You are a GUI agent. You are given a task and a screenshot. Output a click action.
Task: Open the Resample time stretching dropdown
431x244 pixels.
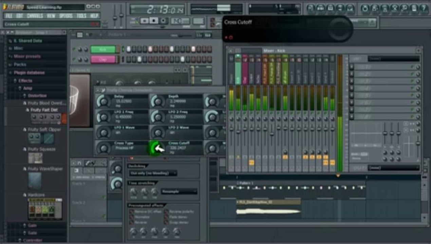point(179,191)
